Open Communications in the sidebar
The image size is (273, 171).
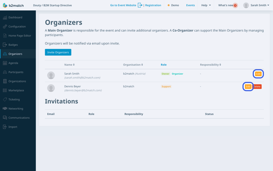(x=18, y=118)
